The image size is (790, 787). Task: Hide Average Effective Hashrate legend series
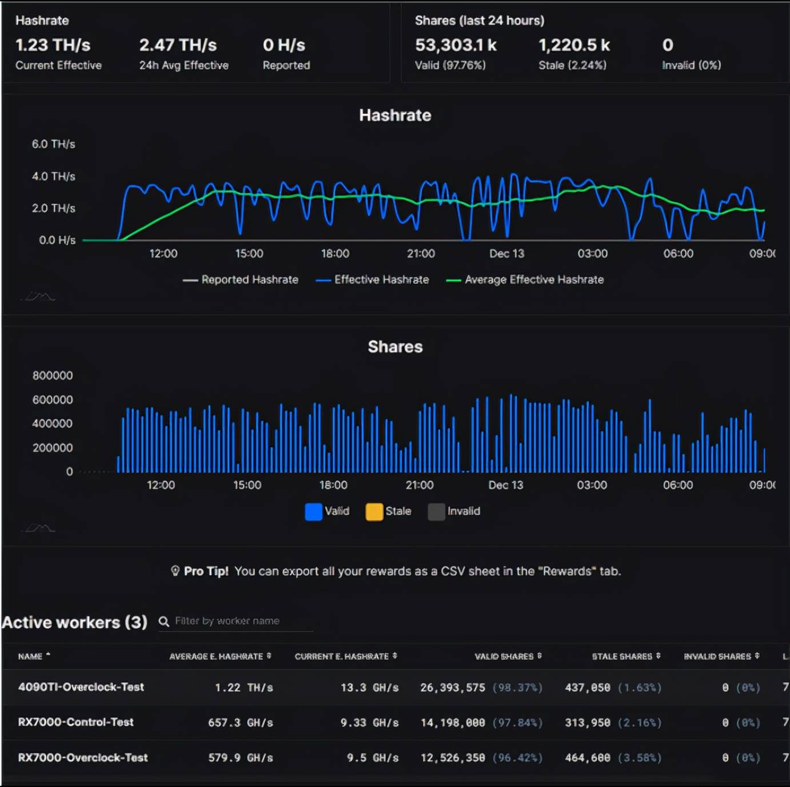[x=525, y=280]
